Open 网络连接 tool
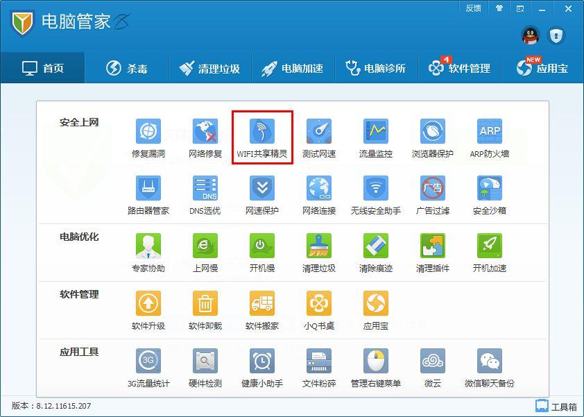The image size is (584, 417). tap(319, 195)
